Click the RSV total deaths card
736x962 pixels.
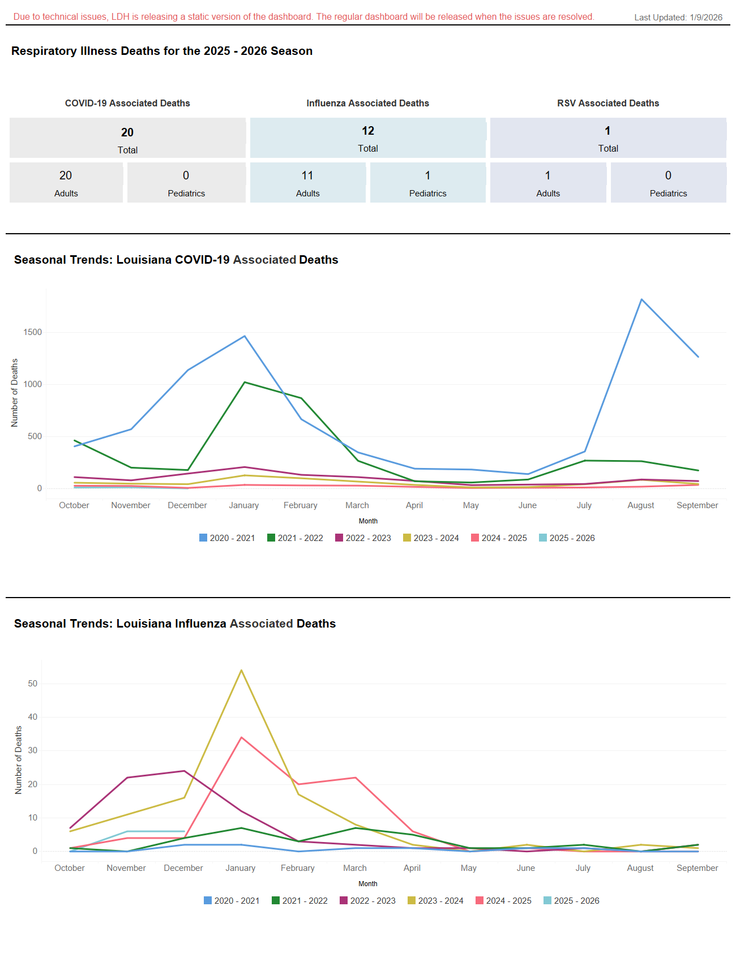[608, 138]
